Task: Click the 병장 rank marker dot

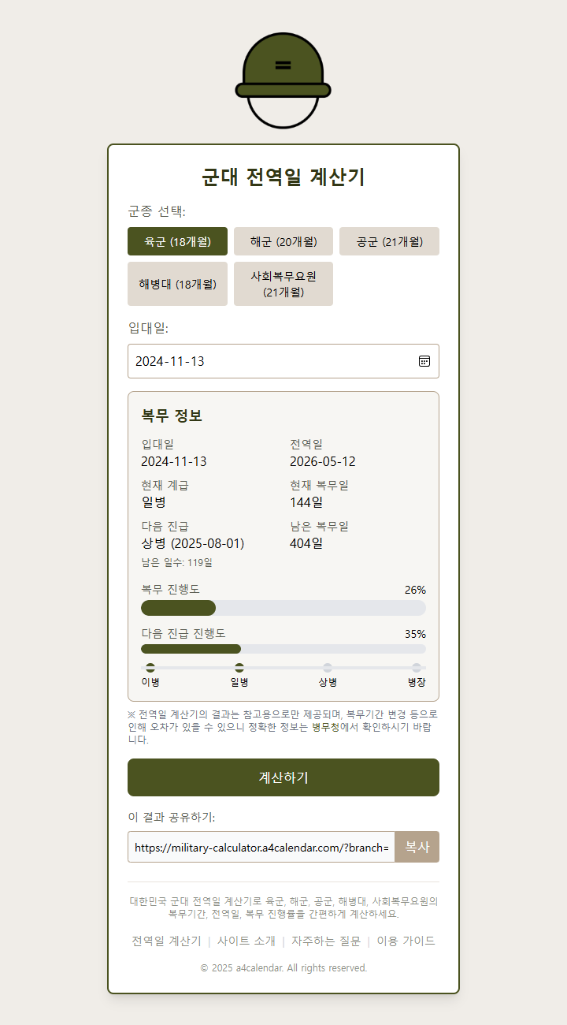Action: 415,666
